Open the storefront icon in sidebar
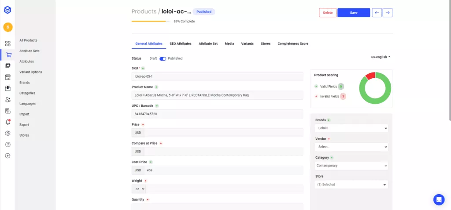Screen dimensions: 451x210 [7, 77]
